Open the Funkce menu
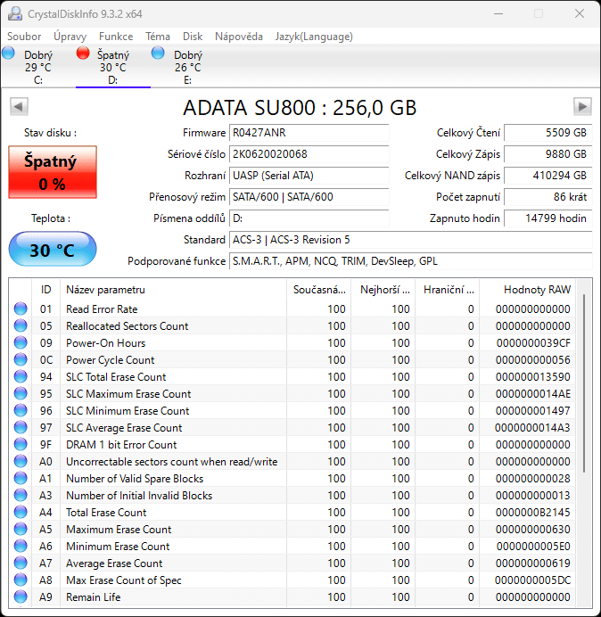This screenshot has width=601, height=617. pos(116,37)
